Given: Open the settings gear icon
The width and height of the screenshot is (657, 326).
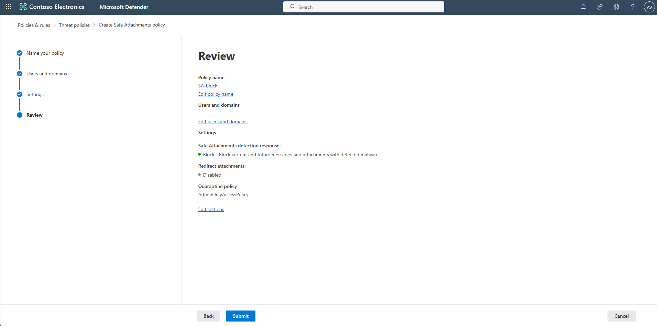Looking at the screenshot, I should pyautogui.click(x=616, y=7).
